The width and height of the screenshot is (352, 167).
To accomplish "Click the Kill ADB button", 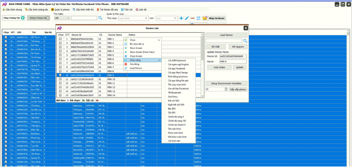I will [x=216, y=47].
